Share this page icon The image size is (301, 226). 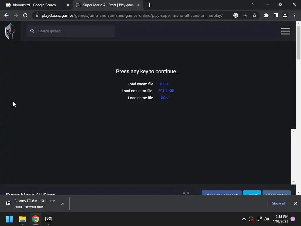tap(245, 15)
